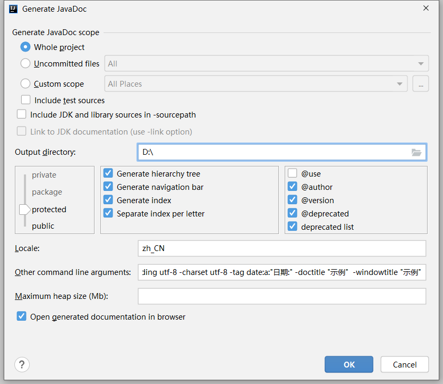The width and height of the screenshot is (443, 384).
Task: Uncheck the @deprecated tag option
Action: pyautogui.click(x=293, y=213)
